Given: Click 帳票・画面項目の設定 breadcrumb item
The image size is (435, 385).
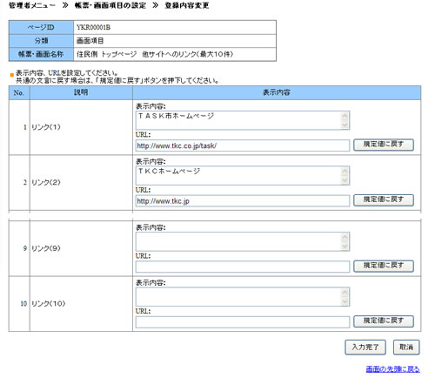Looking at the screenshot, I should click(x=110, y=5).
